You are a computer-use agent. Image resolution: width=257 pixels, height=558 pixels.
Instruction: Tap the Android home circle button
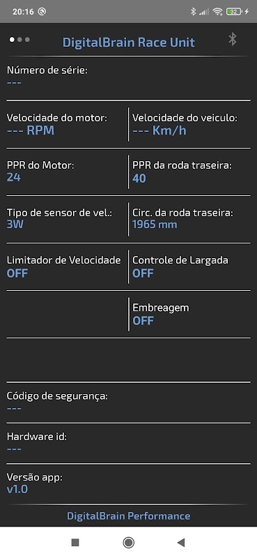click(128, 543)
